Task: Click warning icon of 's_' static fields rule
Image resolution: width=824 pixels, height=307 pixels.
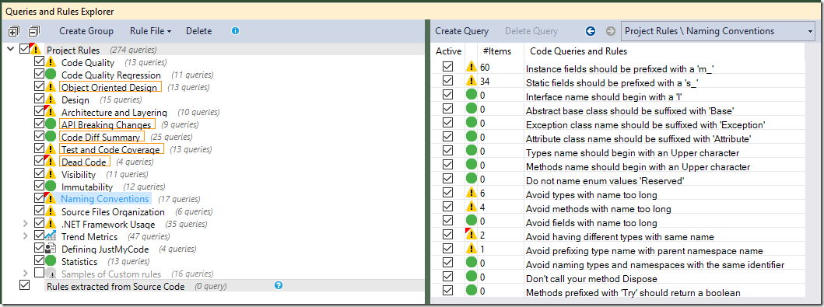Action: point(472,82)
